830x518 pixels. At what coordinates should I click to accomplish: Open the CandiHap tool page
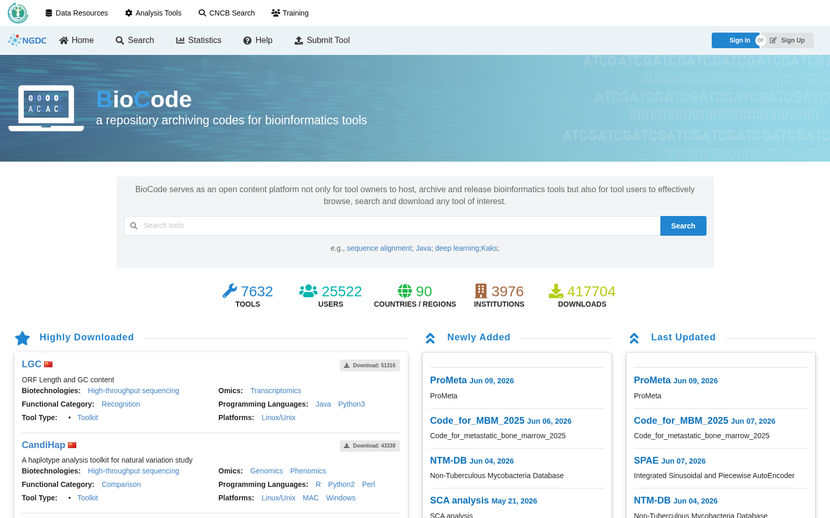(44, 445)
